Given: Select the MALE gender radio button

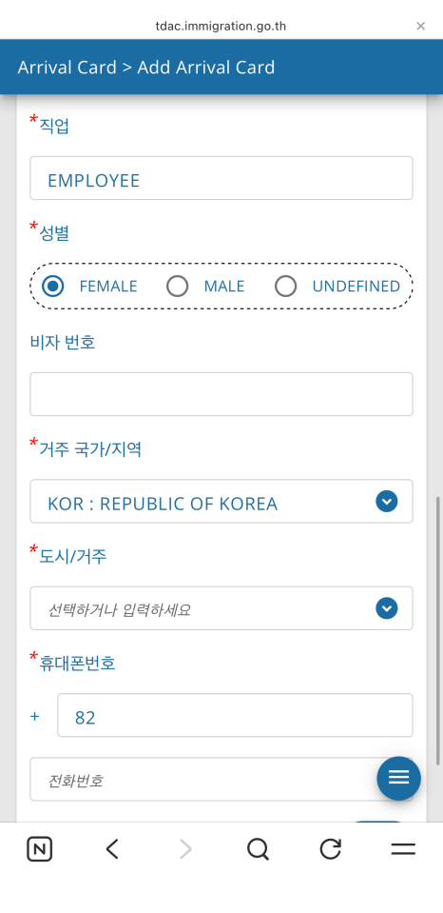Looking at the screenshot, I should tap(178, 286).
